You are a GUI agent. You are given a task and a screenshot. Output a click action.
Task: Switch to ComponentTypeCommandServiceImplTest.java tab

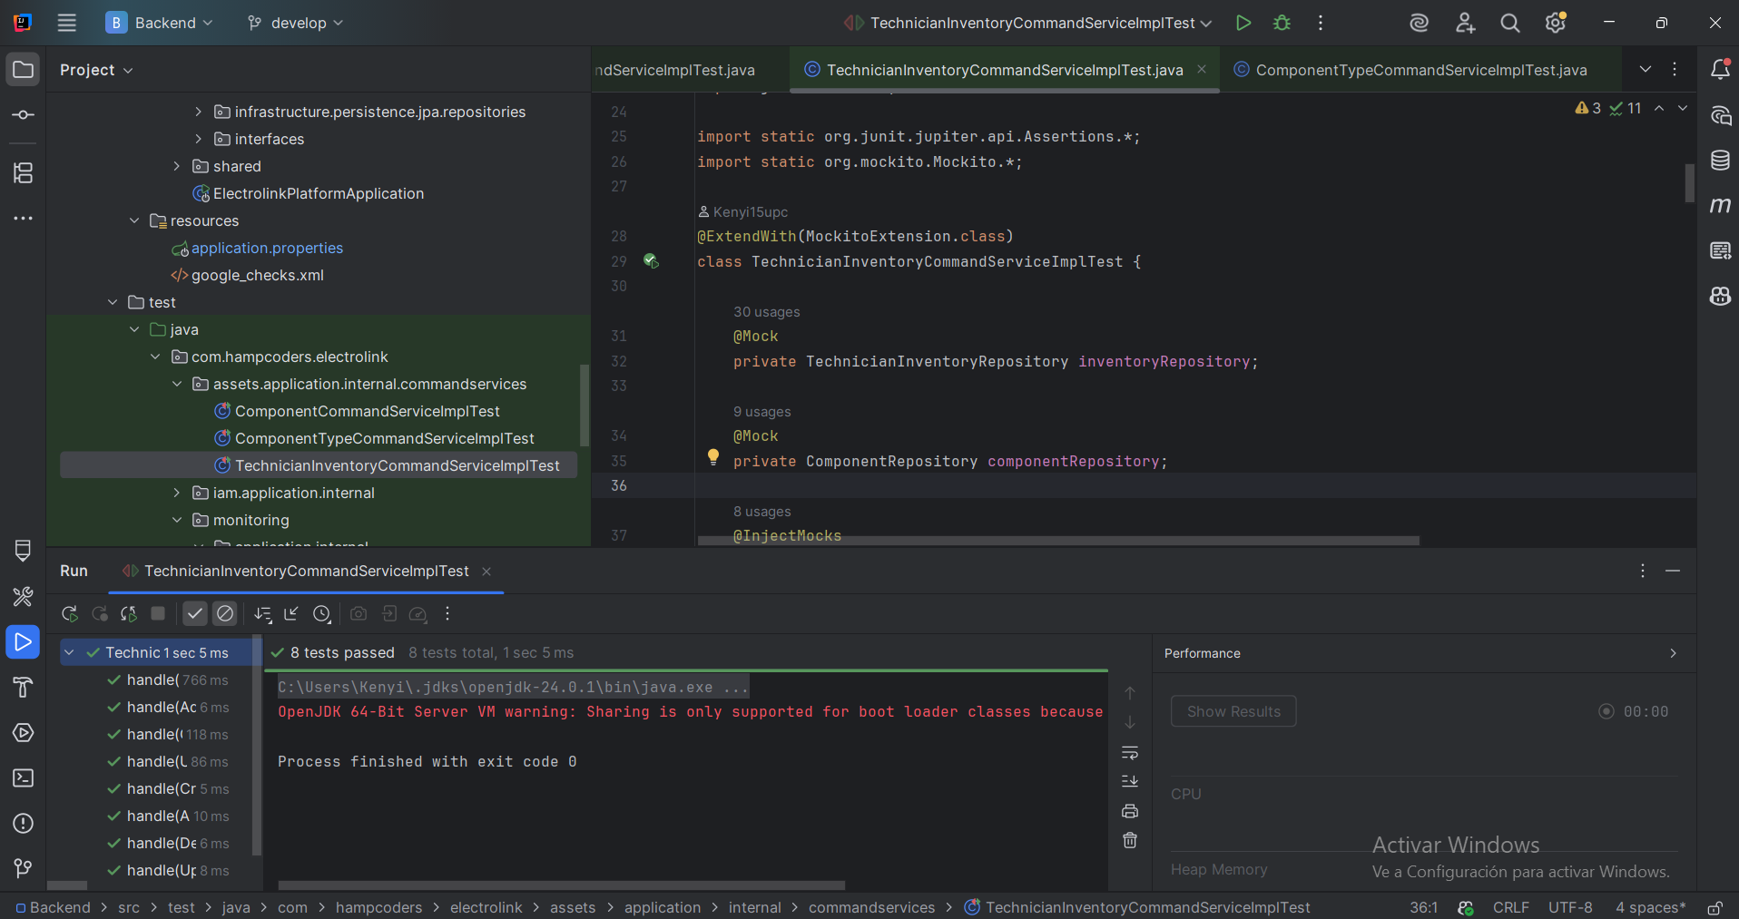pos(1410,70)
